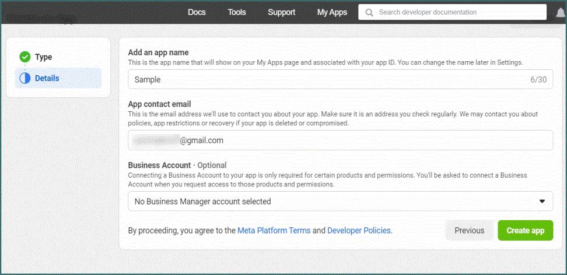Viewport: 567px width, 275px height.
Task: Select the Type step in the sidebar
Action: (x=44, y=57)
